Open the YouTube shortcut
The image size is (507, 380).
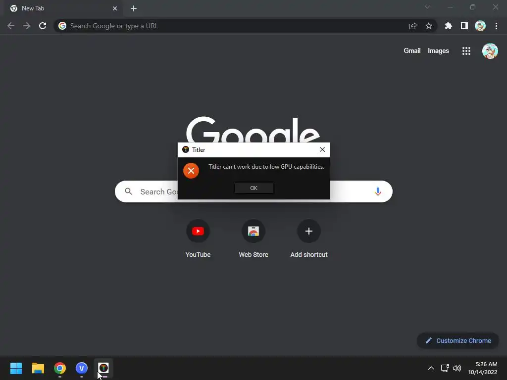[x=198, y=238]
